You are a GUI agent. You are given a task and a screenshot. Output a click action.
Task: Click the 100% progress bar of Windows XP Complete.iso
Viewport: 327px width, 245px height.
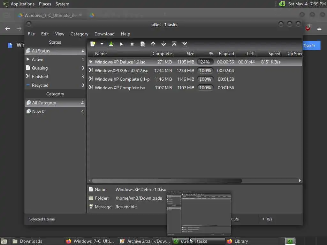coord(205,88)
